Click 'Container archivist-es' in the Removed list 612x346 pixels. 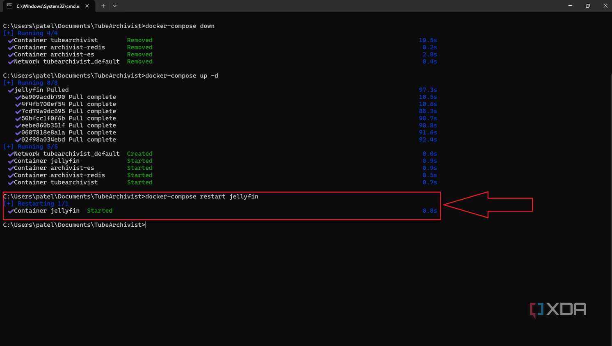pos(54,55)
